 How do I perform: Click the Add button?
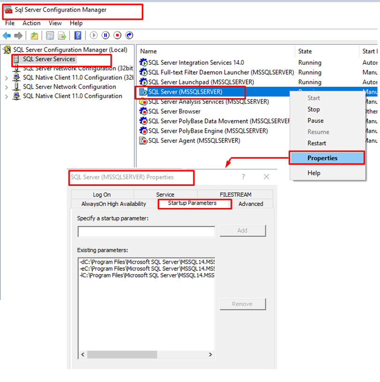[243, 230]
